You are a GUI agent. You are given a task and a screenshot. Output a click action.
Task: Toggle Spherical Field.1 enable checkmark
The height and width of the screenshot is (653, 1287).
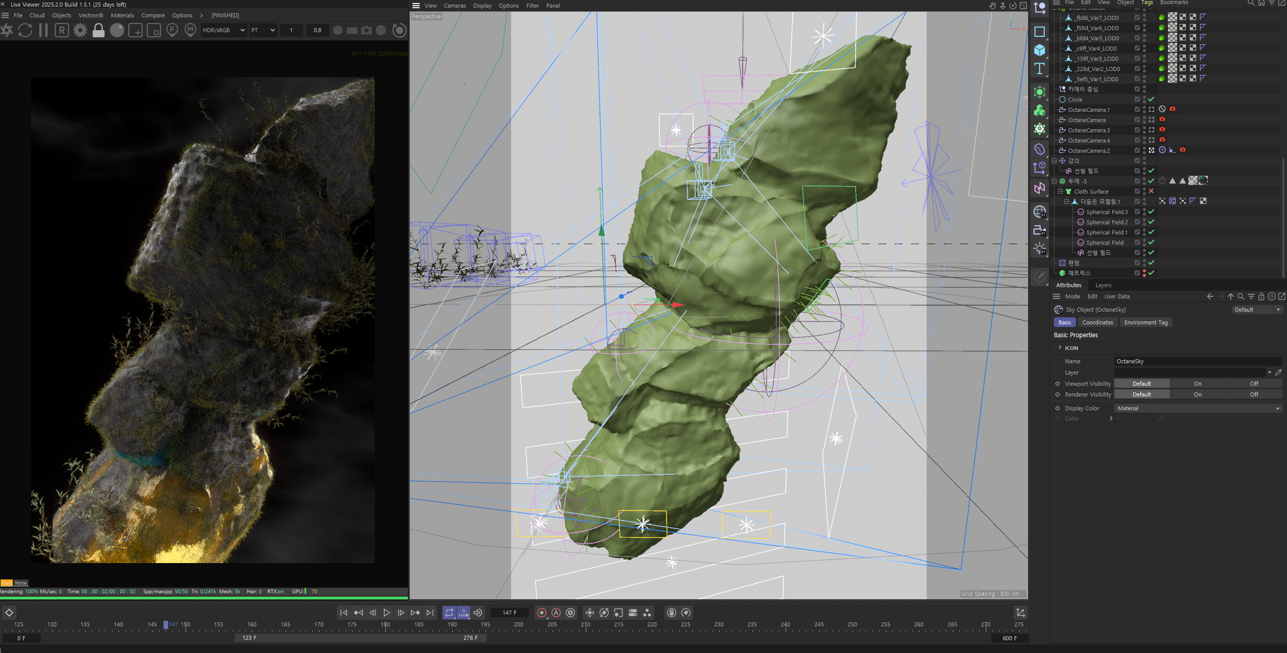(1151, 232)
